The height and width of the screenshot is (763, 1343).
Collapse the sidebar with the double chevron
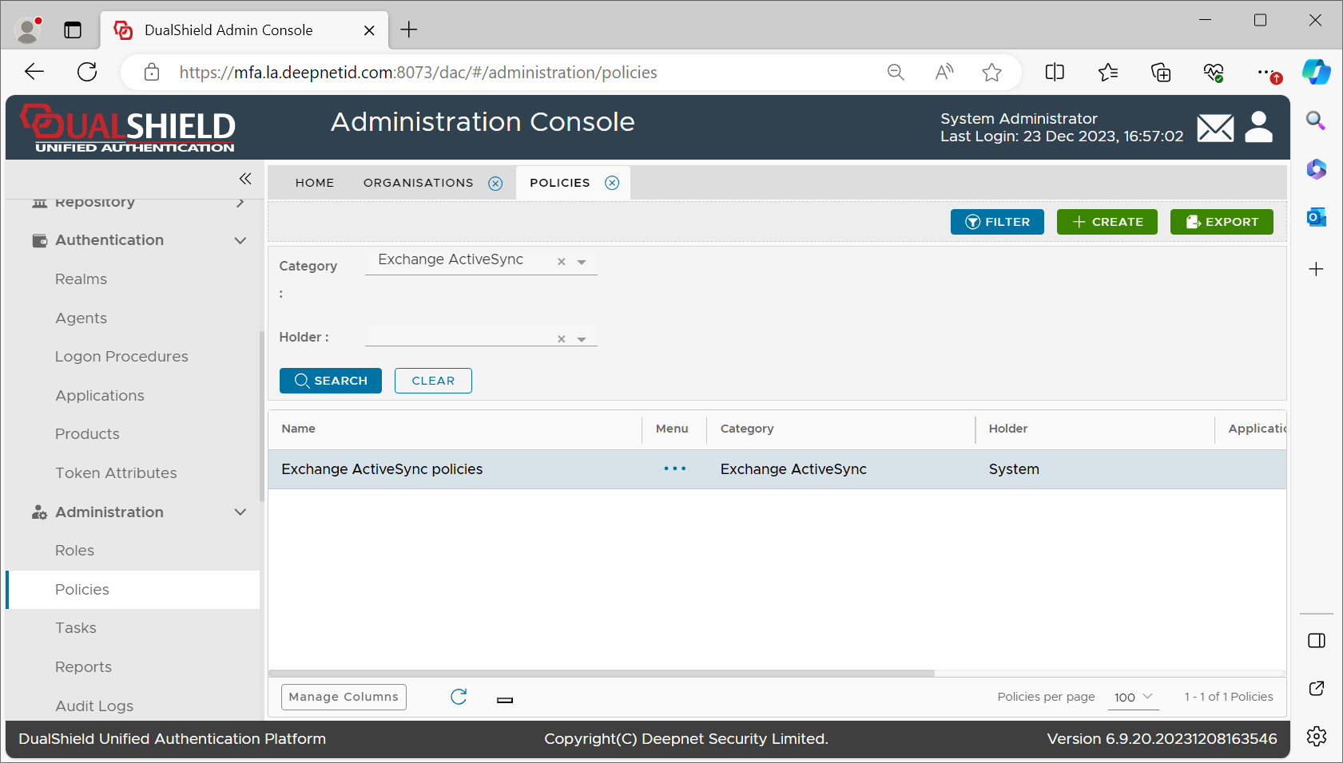[x=245, y=179]
